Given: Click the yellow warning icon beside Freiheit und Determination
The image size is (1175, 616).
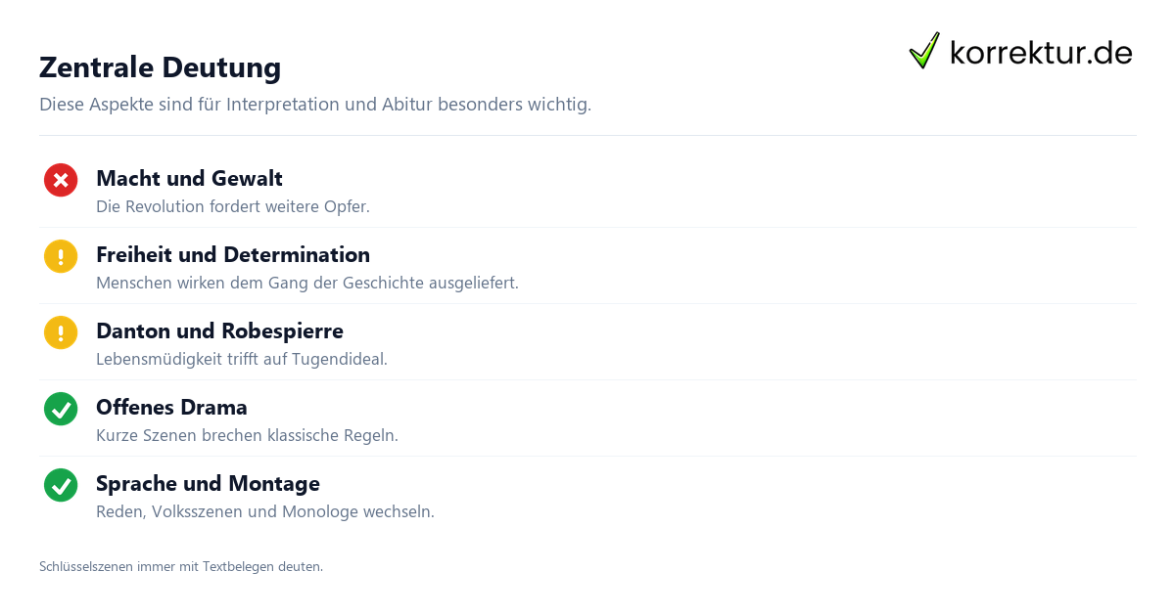Looking at the screenshot, I should (x=61, y=256).
